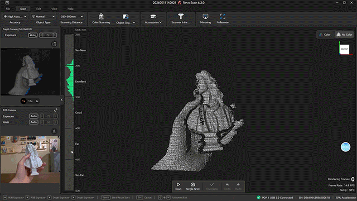
Task: Click the round icon below RGB AWB settings
Action: [x=54, y=131]
